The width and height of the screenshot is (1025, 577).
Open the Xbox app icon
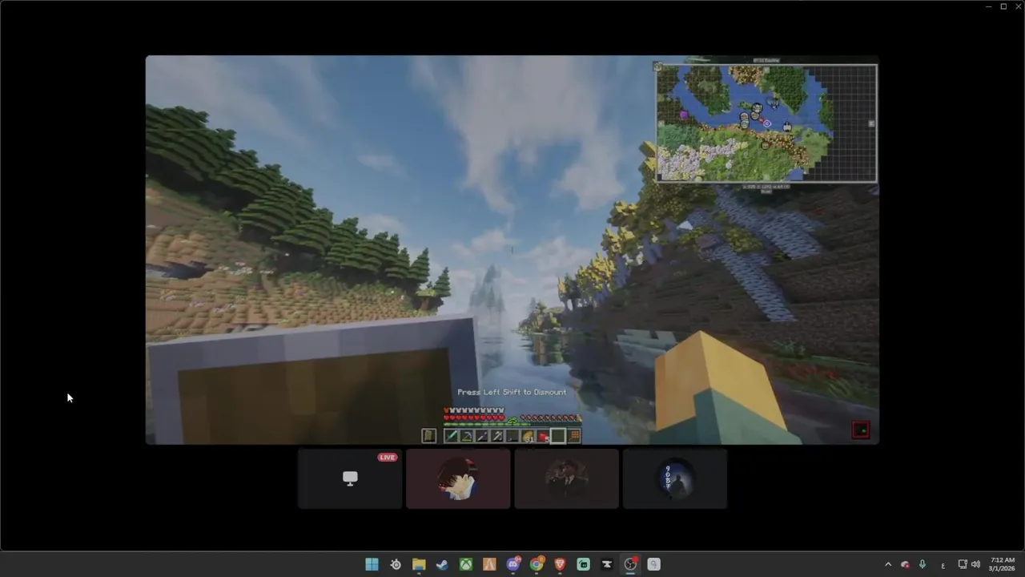coord(465,564)
